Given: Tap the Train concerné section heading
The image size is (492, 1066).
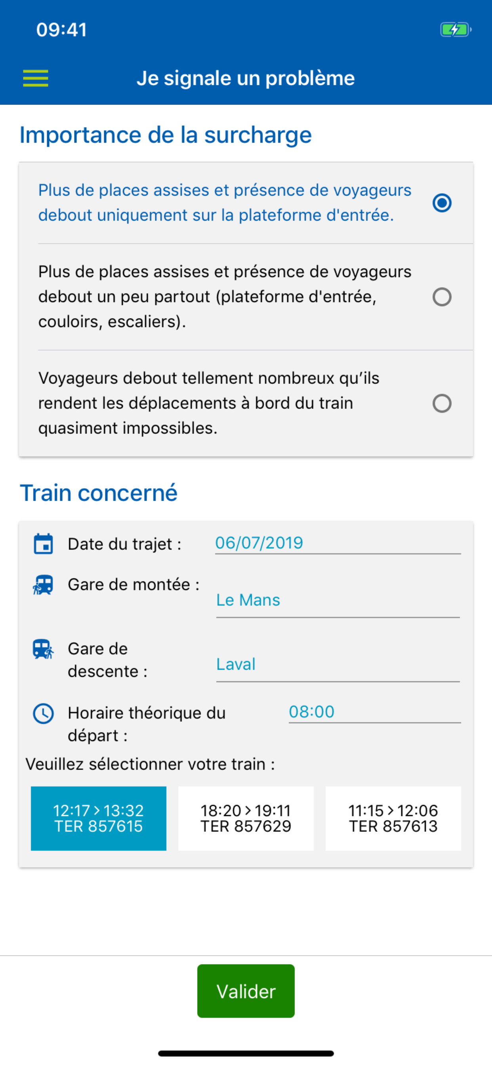Looking at the screenshot, I should (98, 493).
